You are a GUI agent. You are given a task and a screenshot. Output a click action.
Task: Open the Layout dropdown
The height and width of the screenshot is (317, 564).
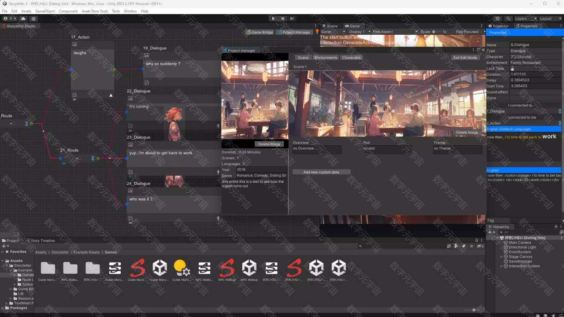[x=550, y=18]
